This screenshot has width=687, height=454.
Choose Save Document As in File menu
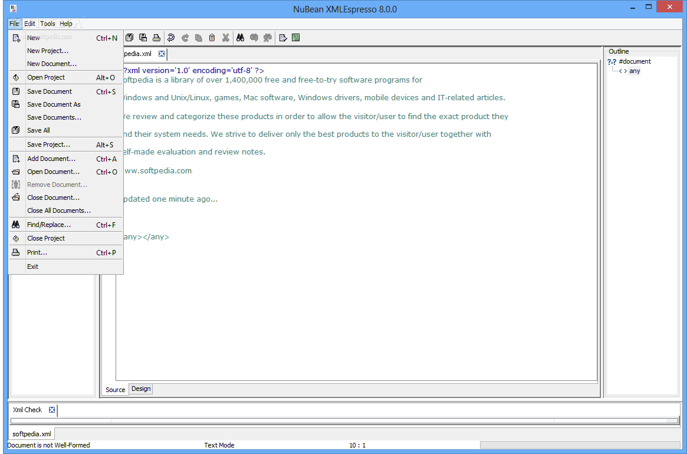(65, 104)
